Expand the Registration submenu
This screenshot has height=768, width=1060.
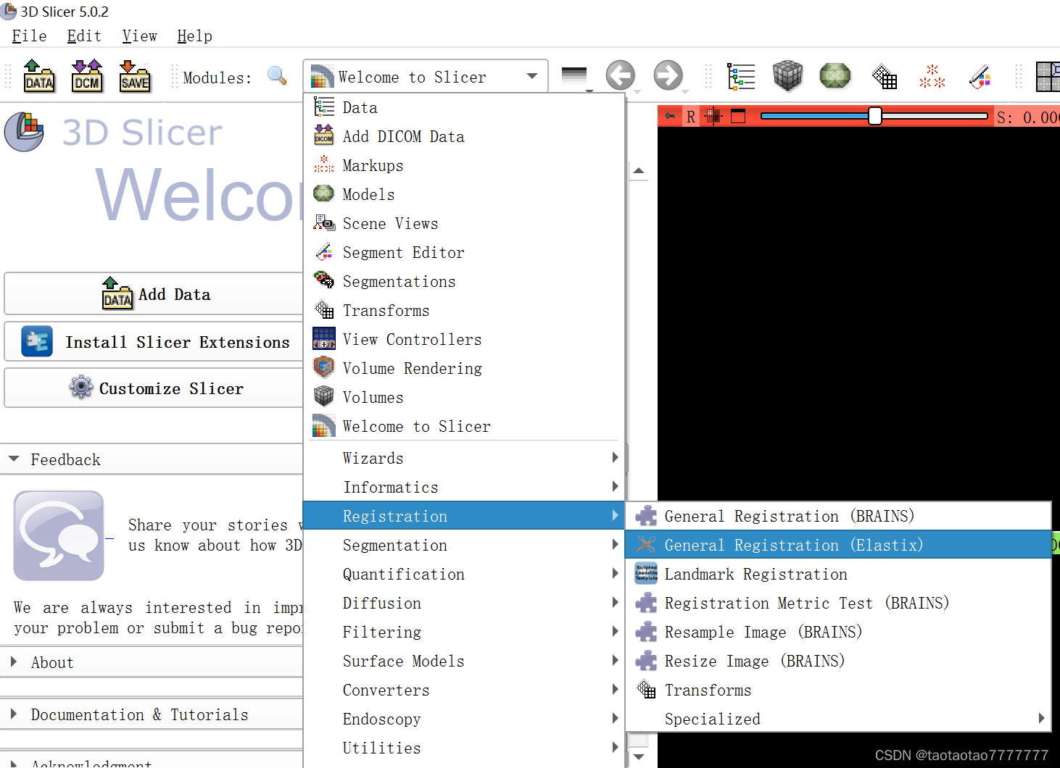coord(464,516)
